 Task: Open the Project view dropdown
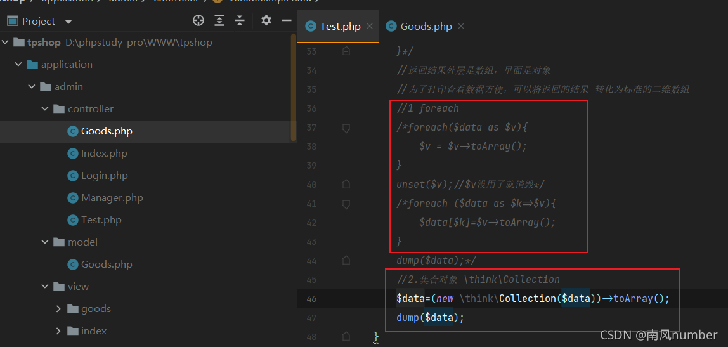tap(68, 22)
